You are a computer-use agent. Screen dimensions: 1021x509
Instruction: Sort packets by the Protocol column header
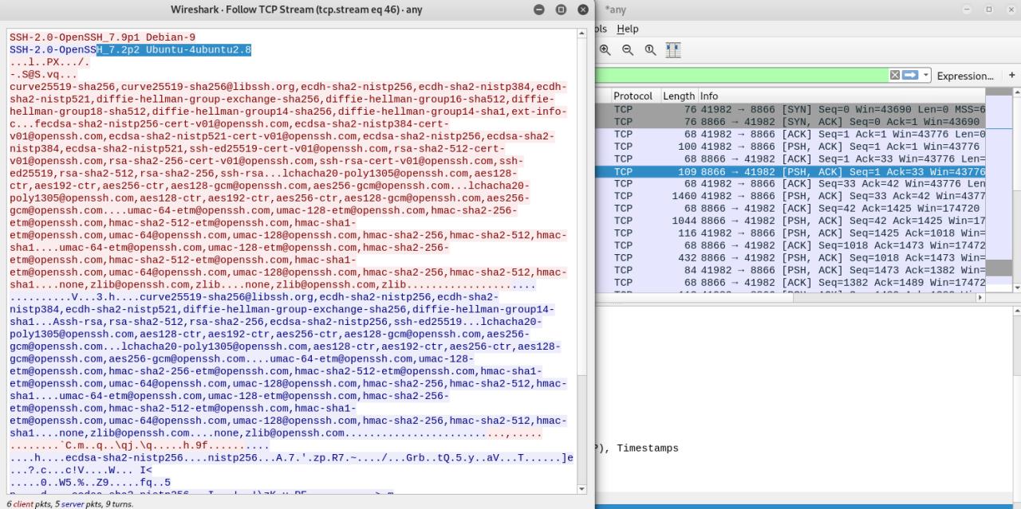click(x=633, y=96)
